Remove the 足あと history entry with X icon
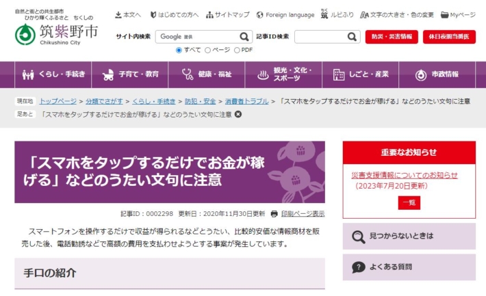This screenshot has width=486, height=296. 238,114
